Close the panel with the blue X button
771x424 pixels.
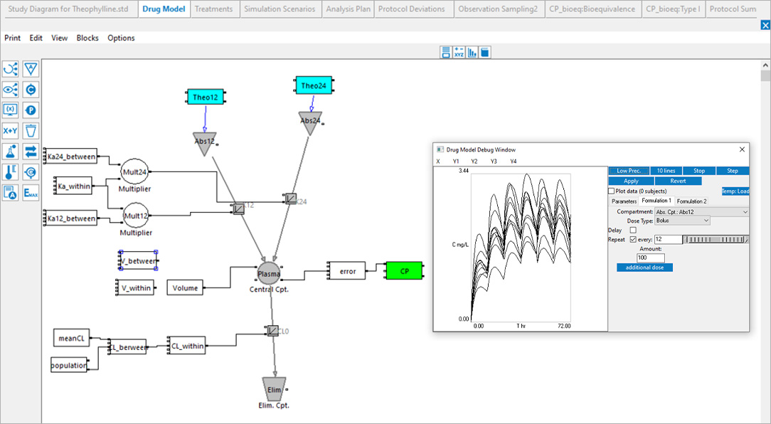point(765,25)
